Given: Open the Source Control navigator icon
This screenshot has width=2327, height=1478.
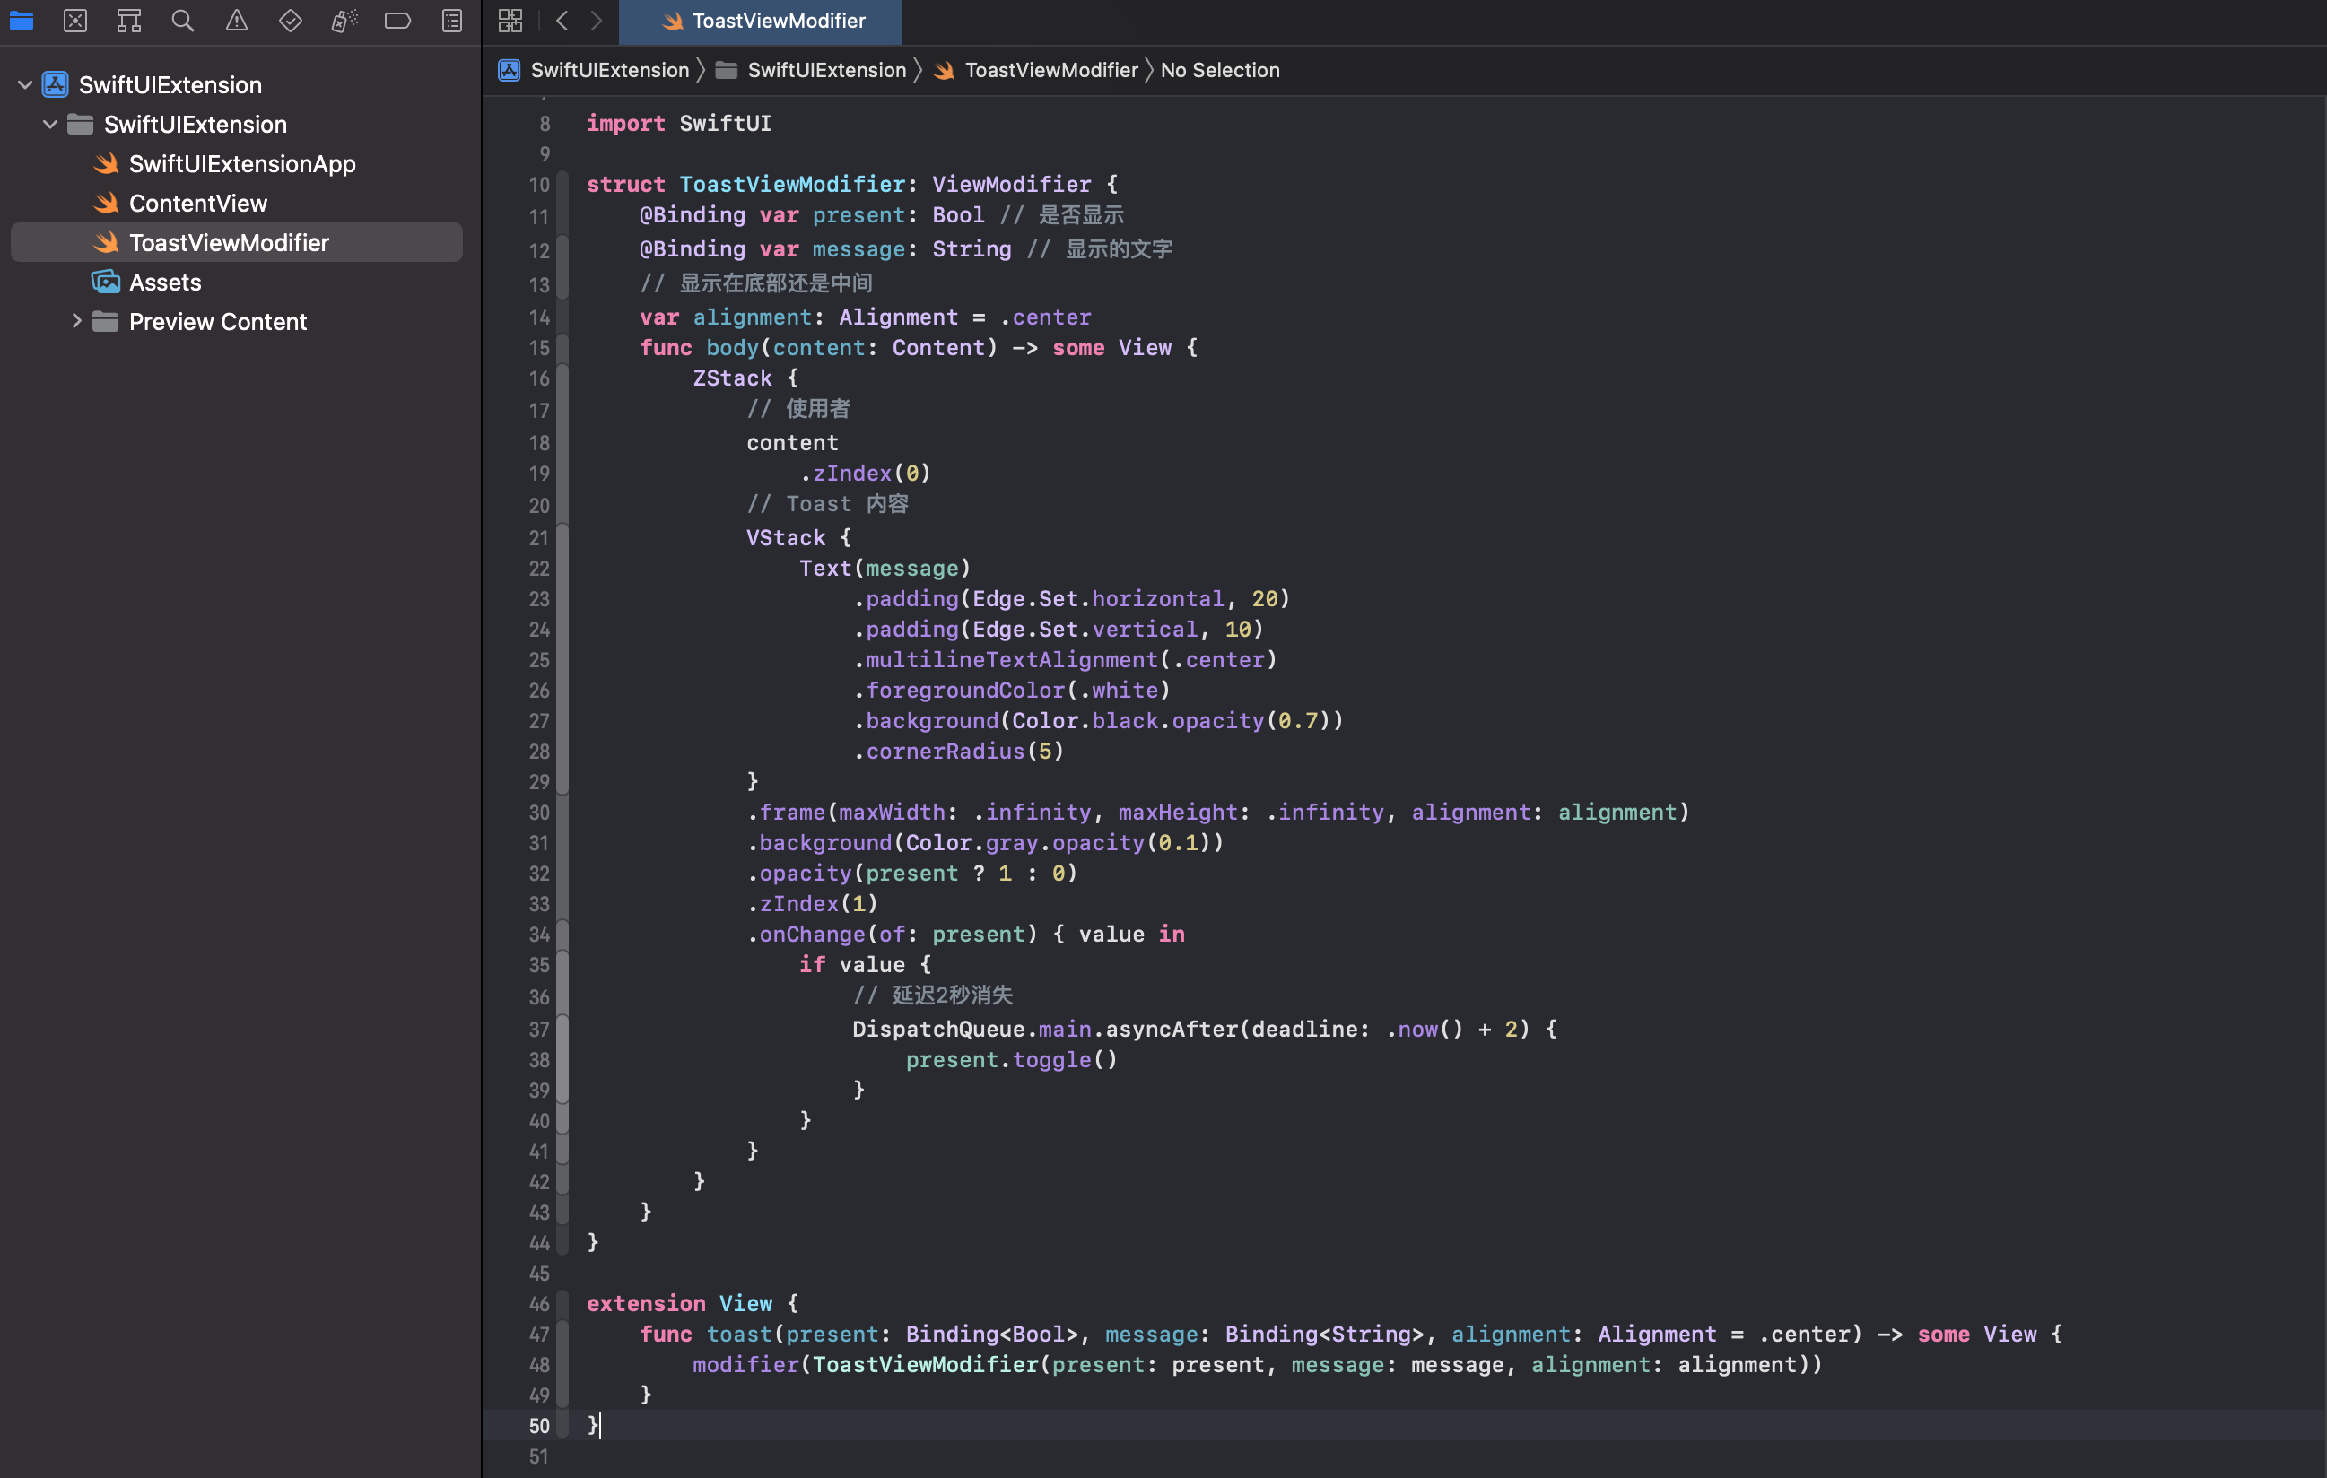Looking at the screenshot, I should pos(75,21).
